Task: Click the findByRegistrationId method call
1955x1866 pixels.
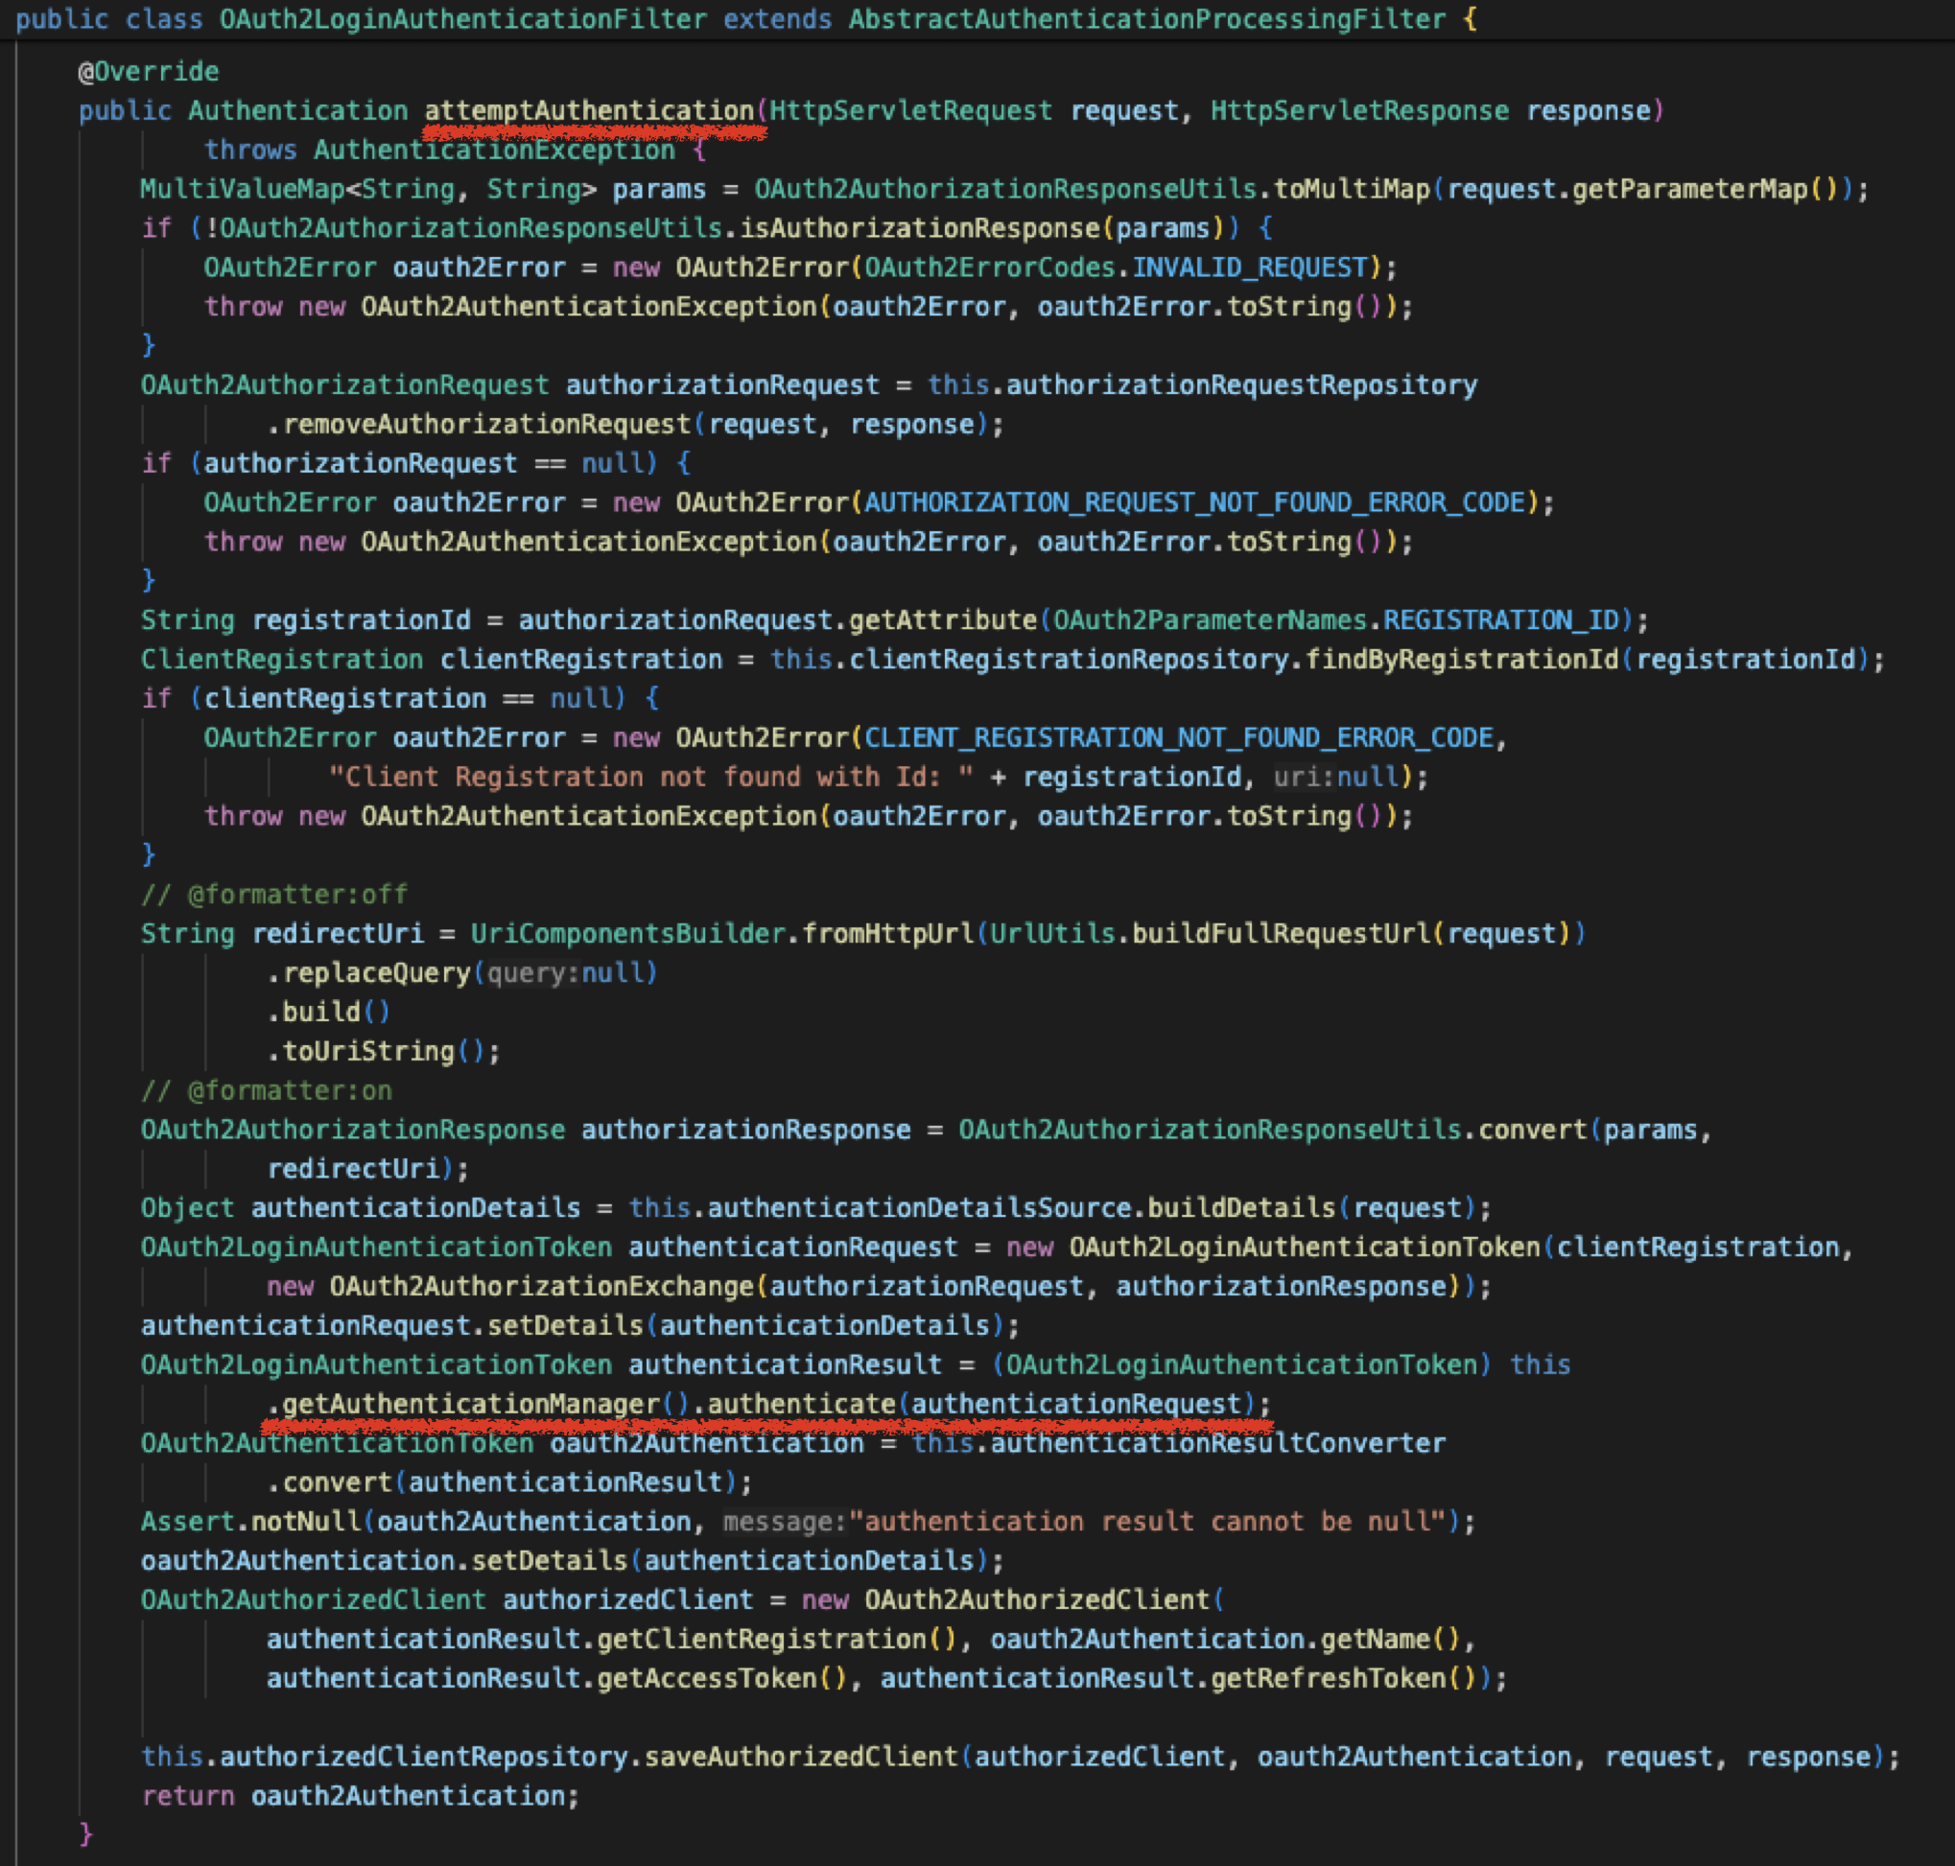Action: pyautogui.click(x=1462, y=660)
